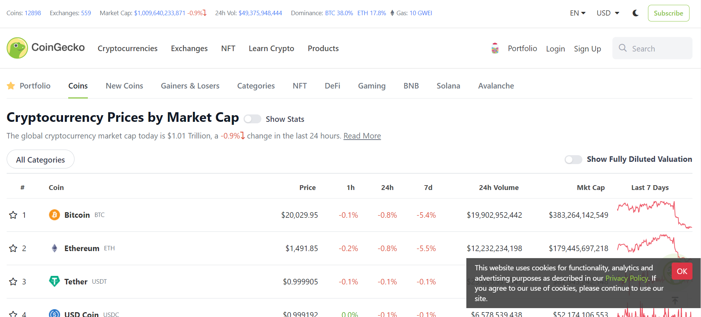Favorite Tether with its star icon
The height and width of the screenshot is (317, 701).
tap(13, 281)
